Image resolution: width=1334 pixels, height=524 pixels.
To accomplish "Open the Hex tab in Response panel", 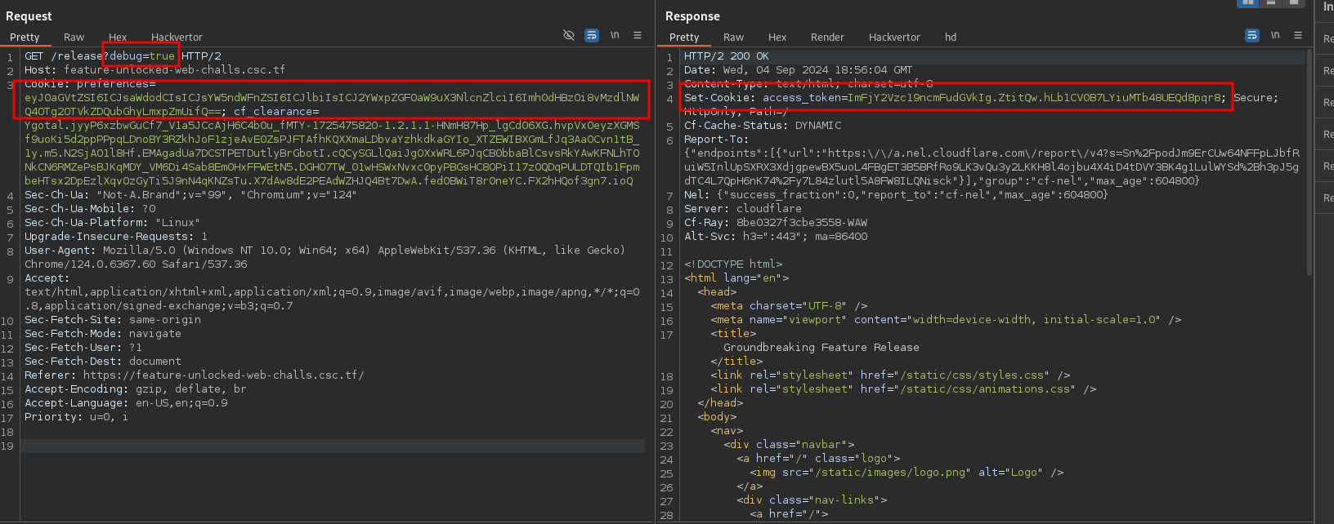I will click(777, 38).
